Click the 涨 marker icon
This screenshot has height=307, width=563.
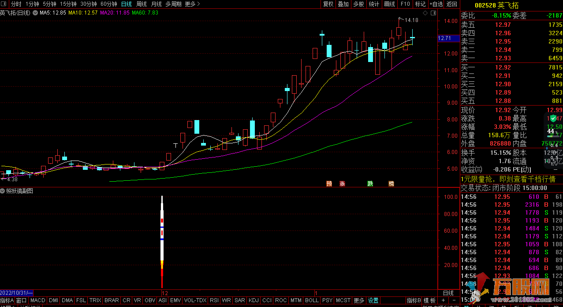(342, 183)
